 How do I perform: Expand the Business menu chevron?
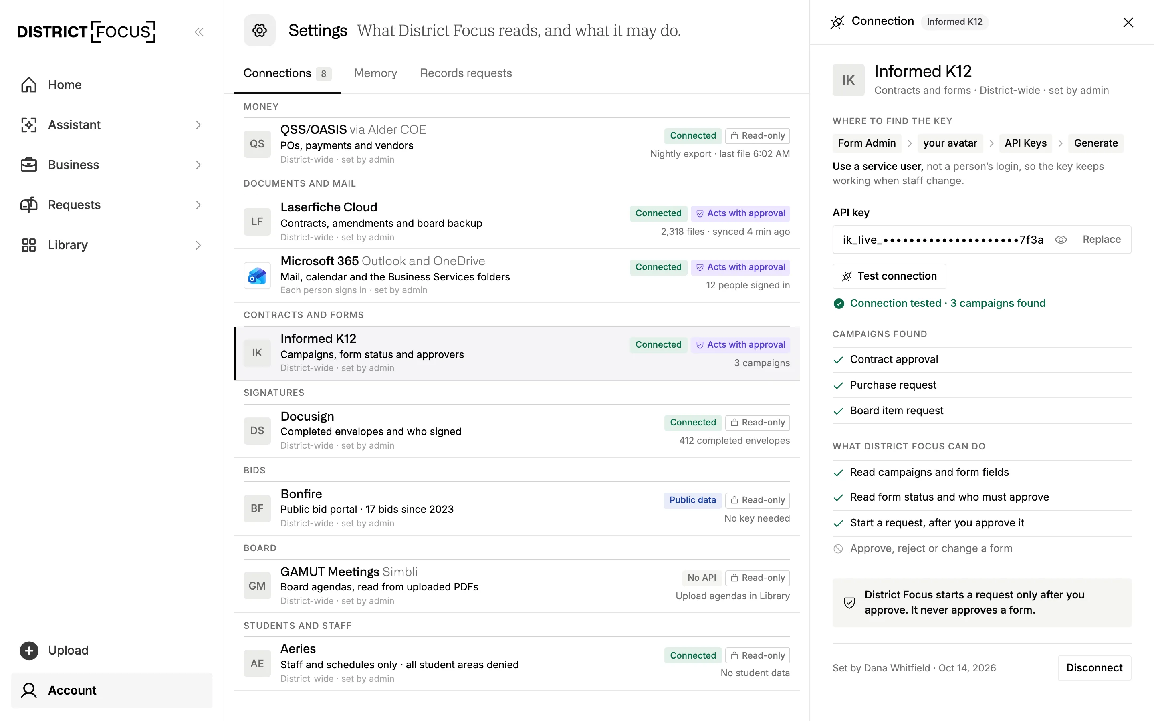[x=198, y=165]
